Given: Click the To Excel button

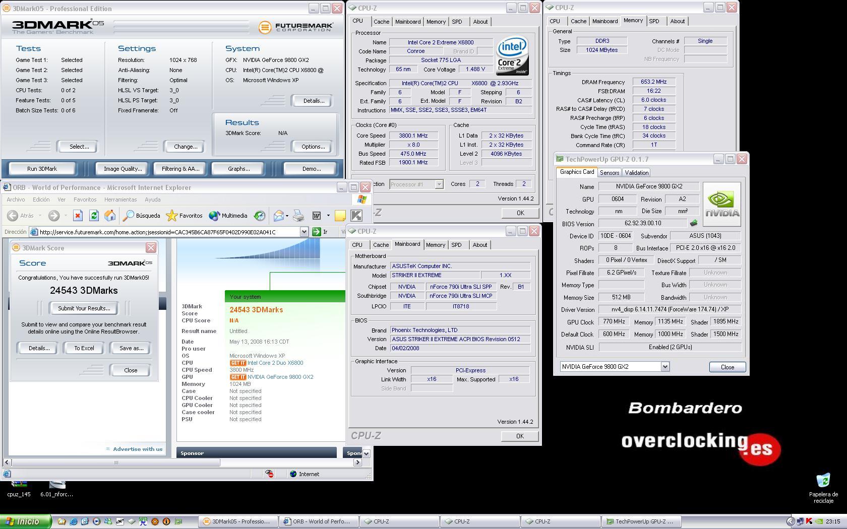Looking at the screenshot, I should (x=84, y=348).
